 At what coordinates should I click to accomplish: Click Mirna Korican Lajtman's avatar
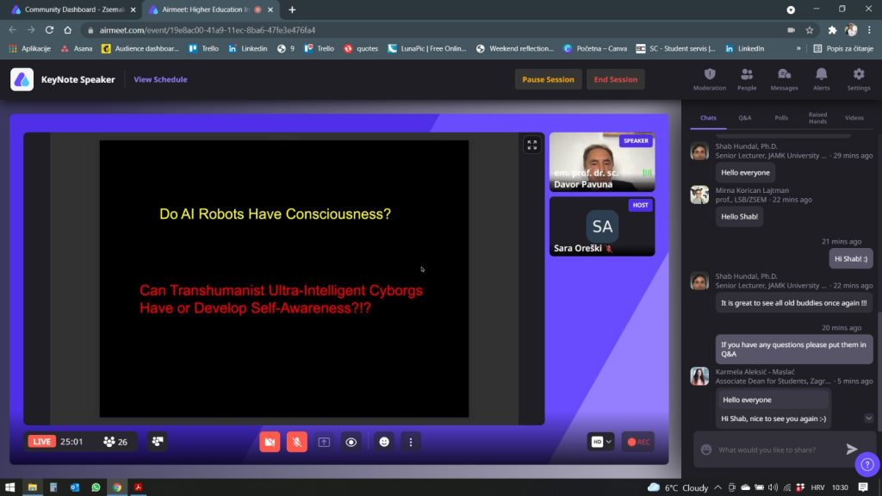click(x=699, y=195)
